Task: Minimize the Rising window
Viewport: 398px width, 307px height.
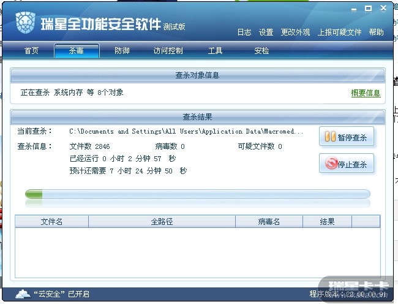Action: coord(354,9)
